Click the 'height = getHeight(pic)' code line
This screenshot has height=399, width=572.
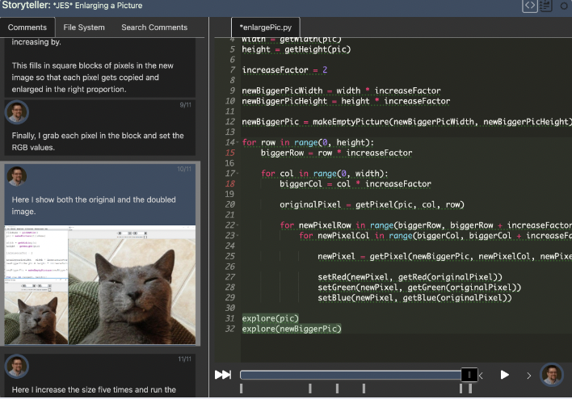point(297,49)
